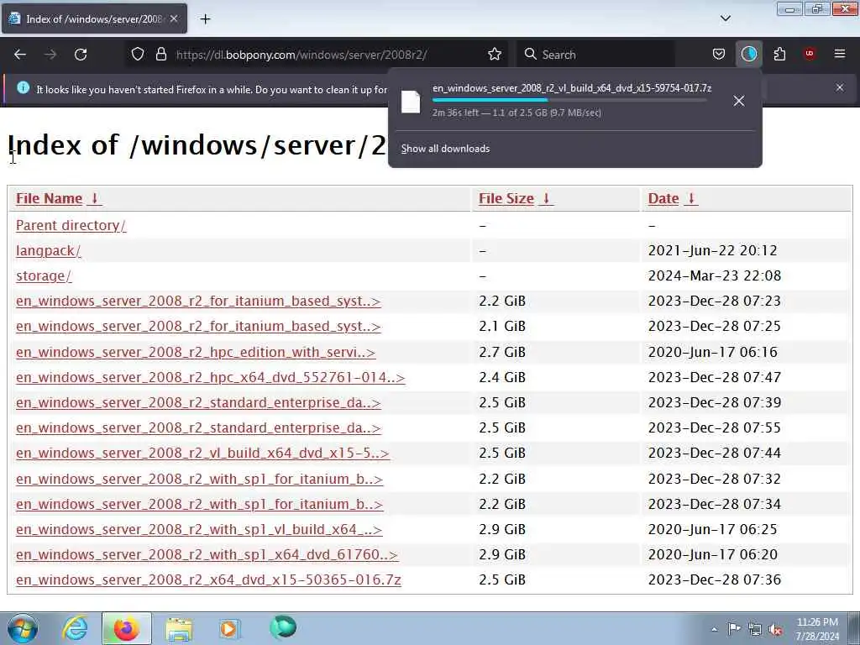Screen dimensions: 860x645
Task: Open the taskbar clock and date
Action: pyautogui.click(x=817, y=629)
